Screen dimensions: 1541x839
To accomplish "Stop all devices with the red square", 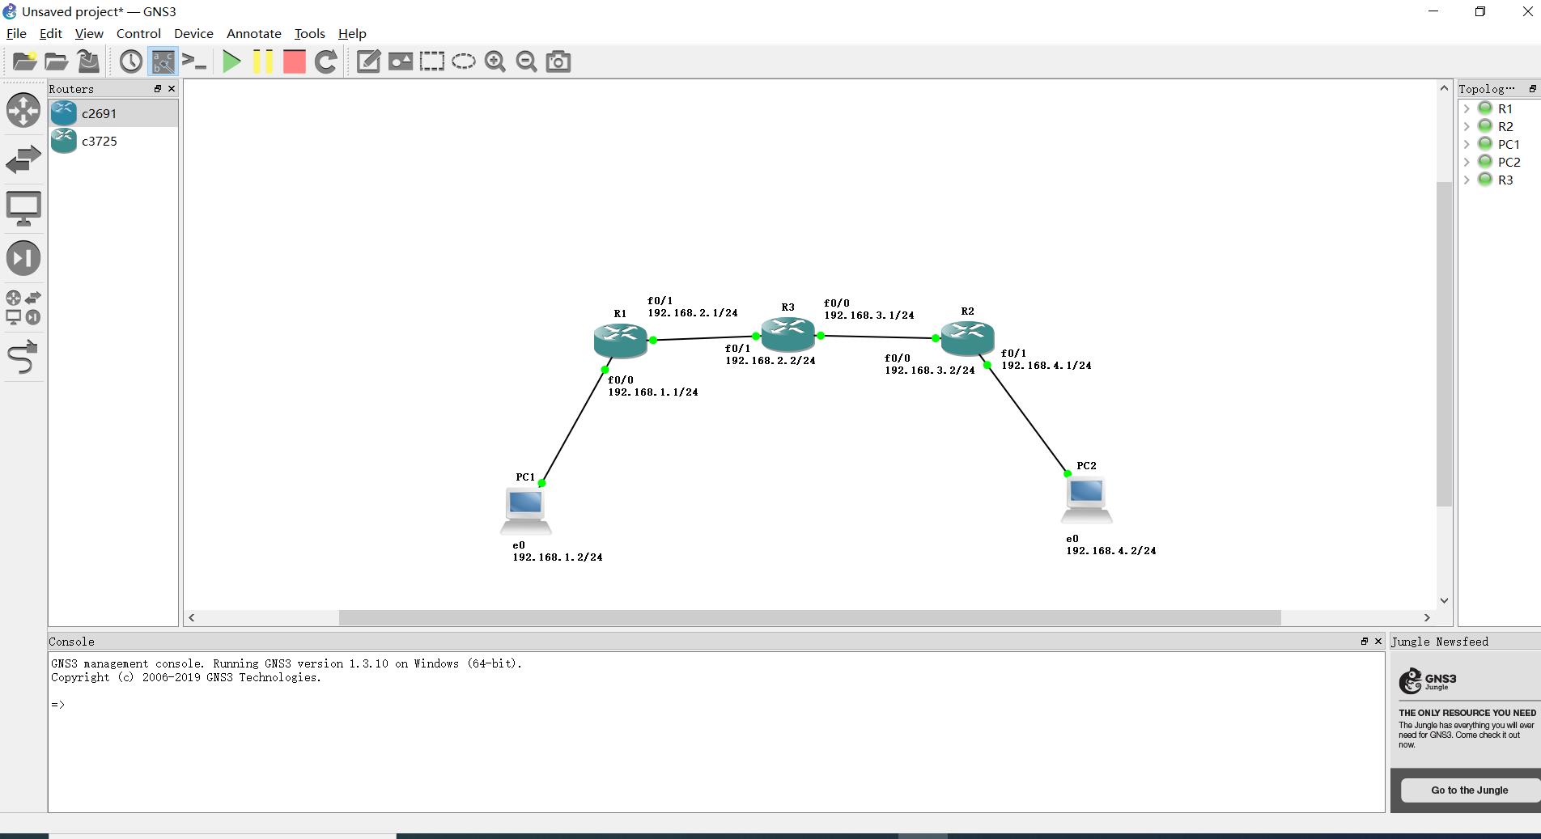I will (x=294, y=61).
